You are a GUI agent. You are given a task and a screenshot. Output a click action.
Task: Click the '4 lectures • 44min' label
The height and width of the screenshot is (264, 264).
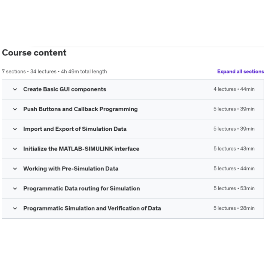point(234,89)
